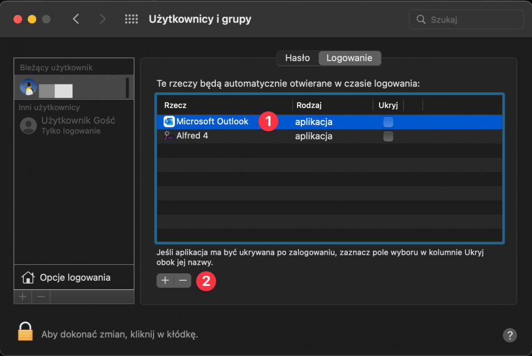Toggle Ukryj checkbox for Alfred 4
Viewport: 532px width, 356px height.
(x=388, y=136)
